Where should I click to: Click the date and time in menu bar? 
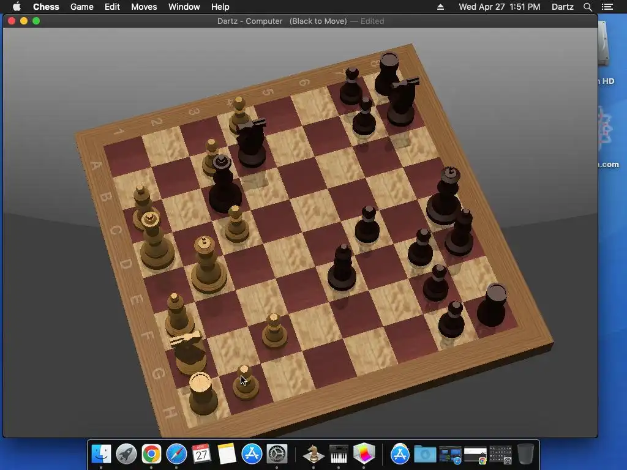[x=500, y=7]
